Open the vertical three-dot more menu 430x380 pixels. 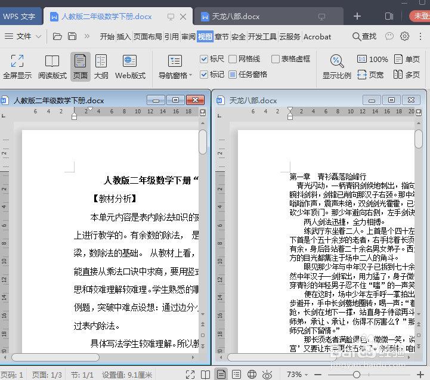pyautogui.click(x=420, y=36)
